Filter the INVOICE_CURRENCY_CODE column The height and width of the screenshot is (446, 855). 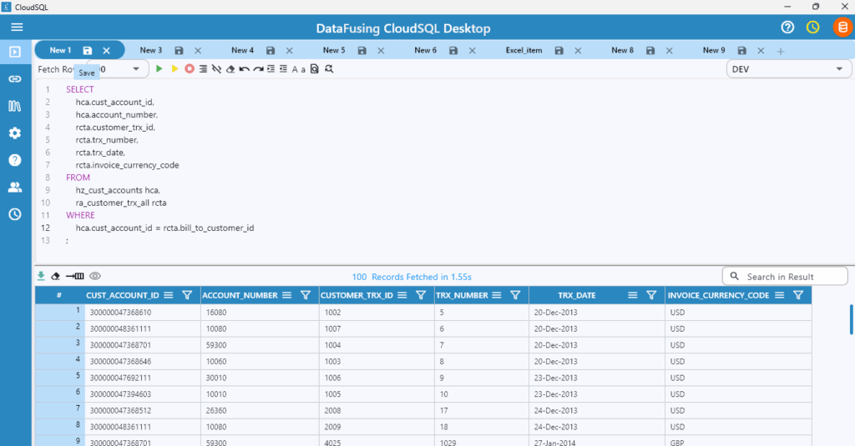[x=798, y=295]
